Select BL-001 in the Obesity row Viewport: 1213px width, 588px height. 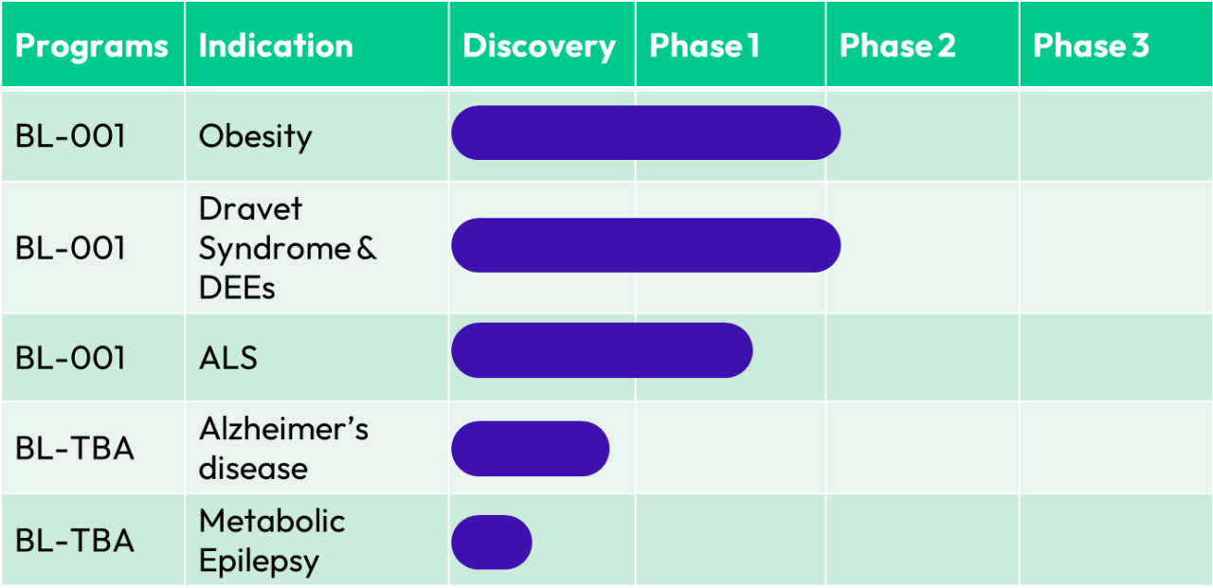(70, 136)
